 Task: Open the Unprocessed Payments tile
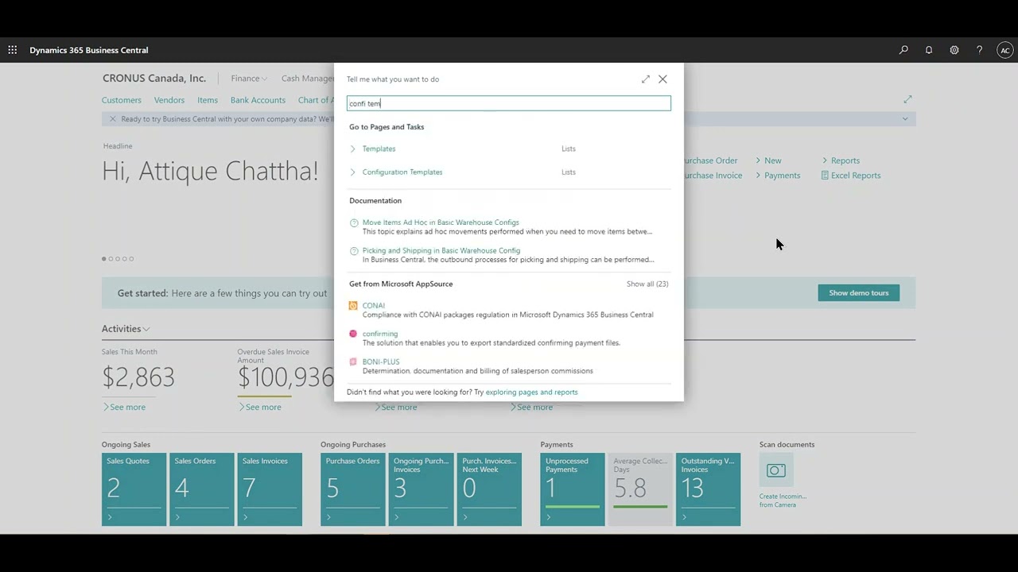(573, 489)
